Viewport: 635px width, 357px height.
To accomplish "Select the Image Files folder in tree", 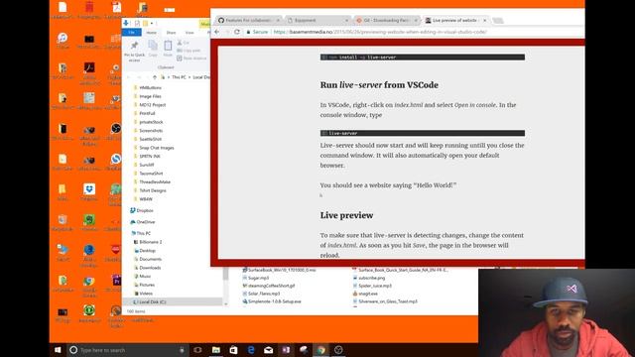I will coord(150,96).
